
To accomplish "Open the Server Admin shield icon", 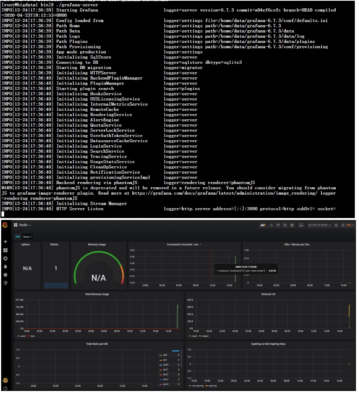I will click(5, 283).
